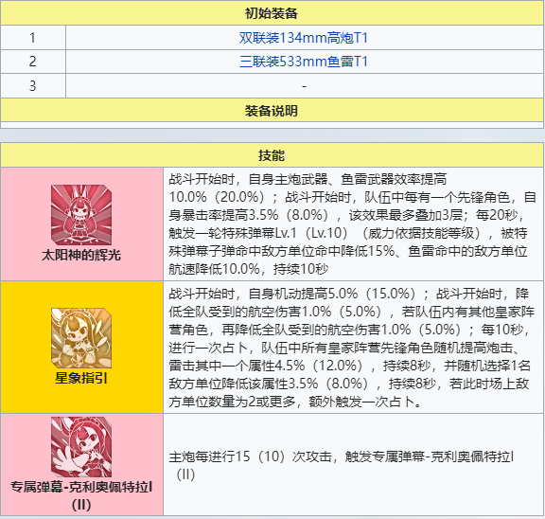Click the 星象指引 skill icon

click(81, 338)
